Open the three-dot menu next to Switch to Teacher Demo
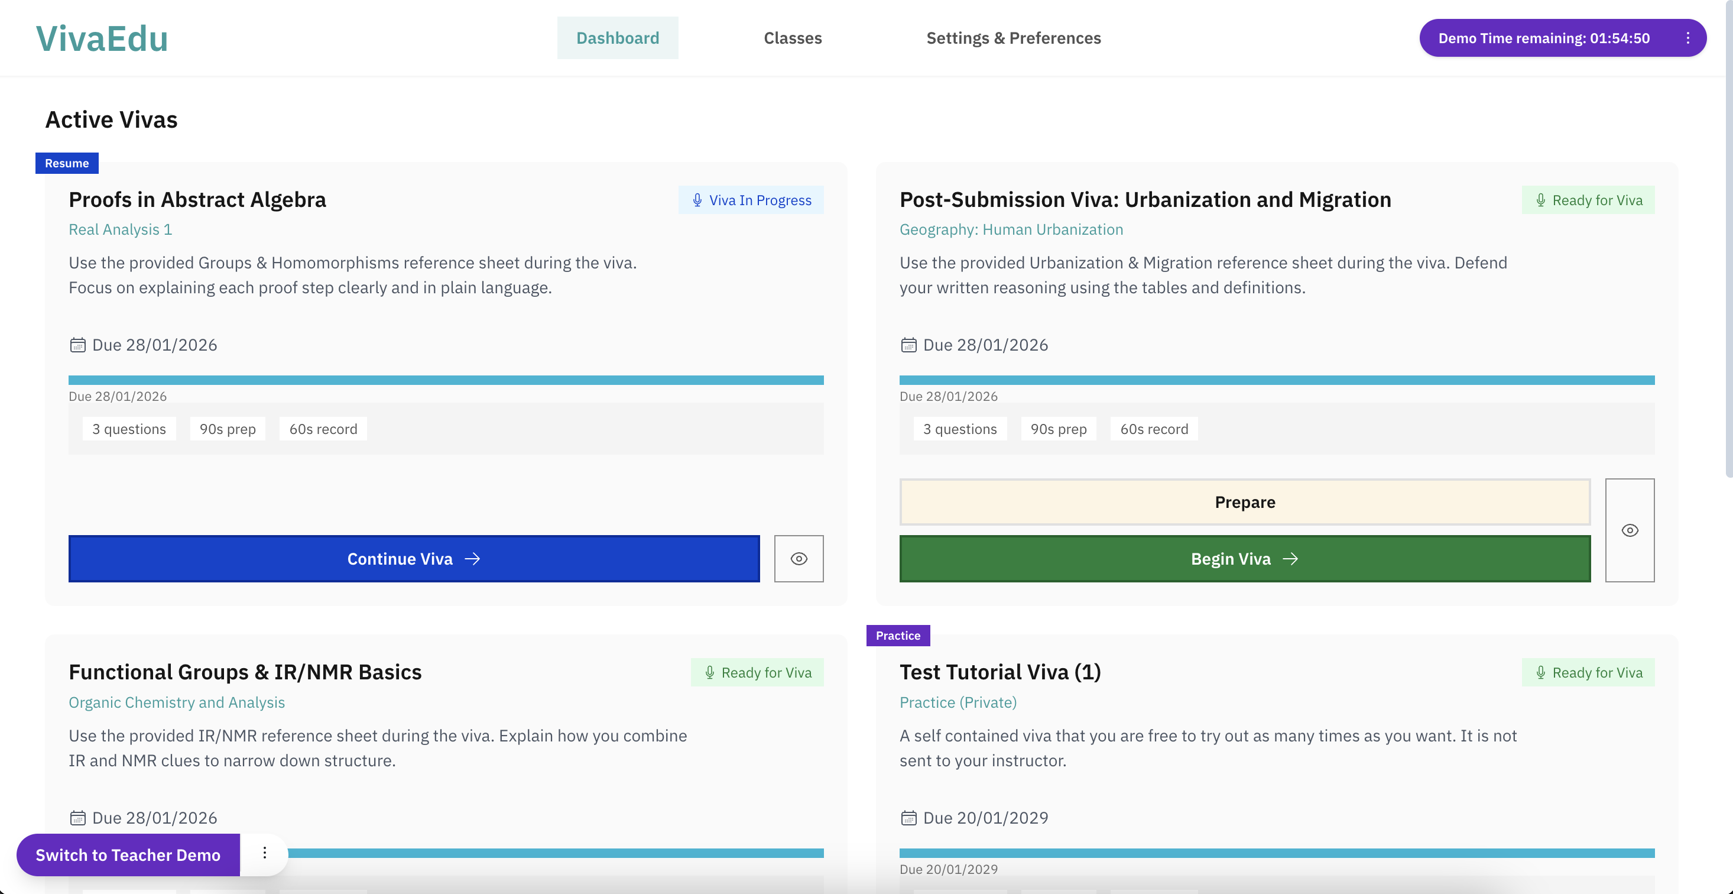 coord(264,854)
